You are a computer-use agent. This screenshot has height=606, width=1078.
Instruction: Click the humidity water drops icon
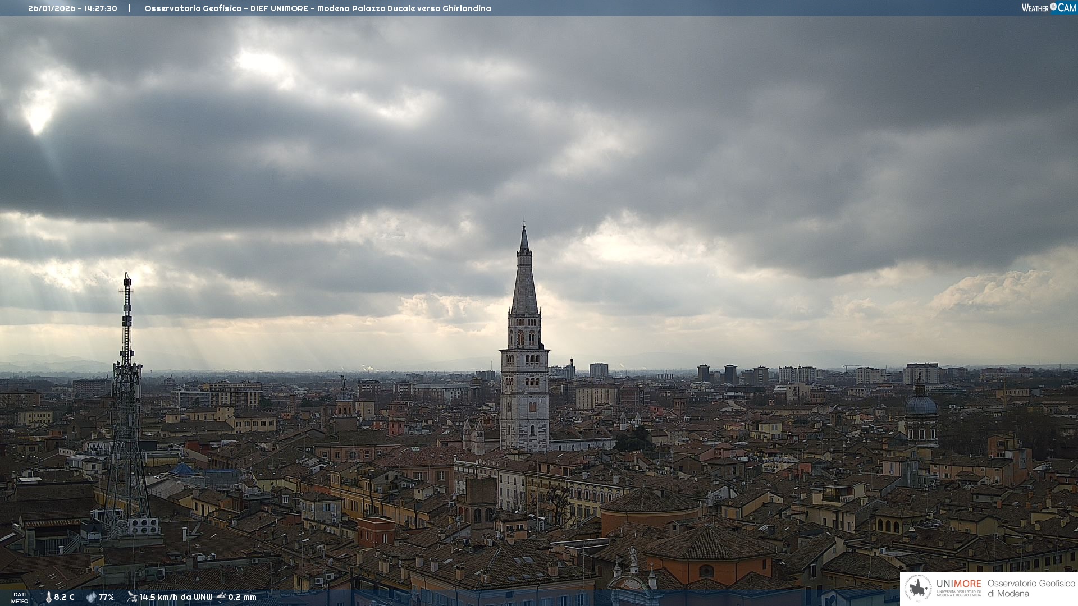pyautogui.click(x=91, y=597)
